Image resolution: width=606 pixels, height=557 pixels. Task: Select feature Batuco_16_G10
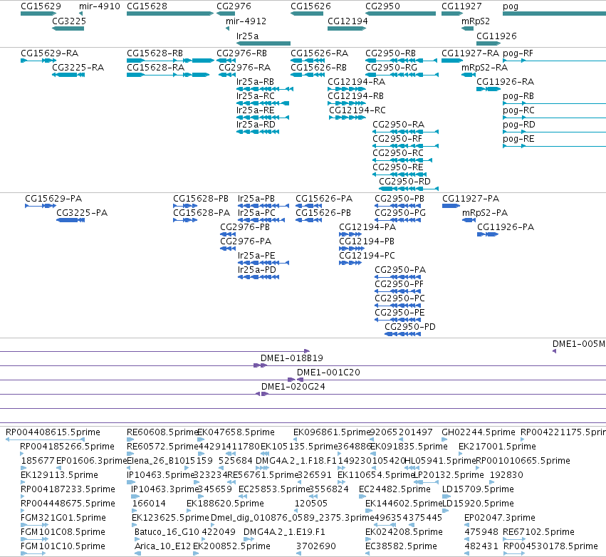click(x=137, y=539)
